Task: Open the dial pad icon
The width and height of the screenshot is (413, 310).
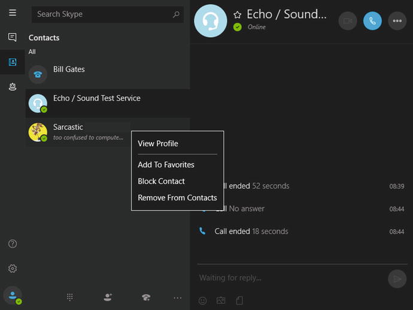Action: [x=70, y=297]
